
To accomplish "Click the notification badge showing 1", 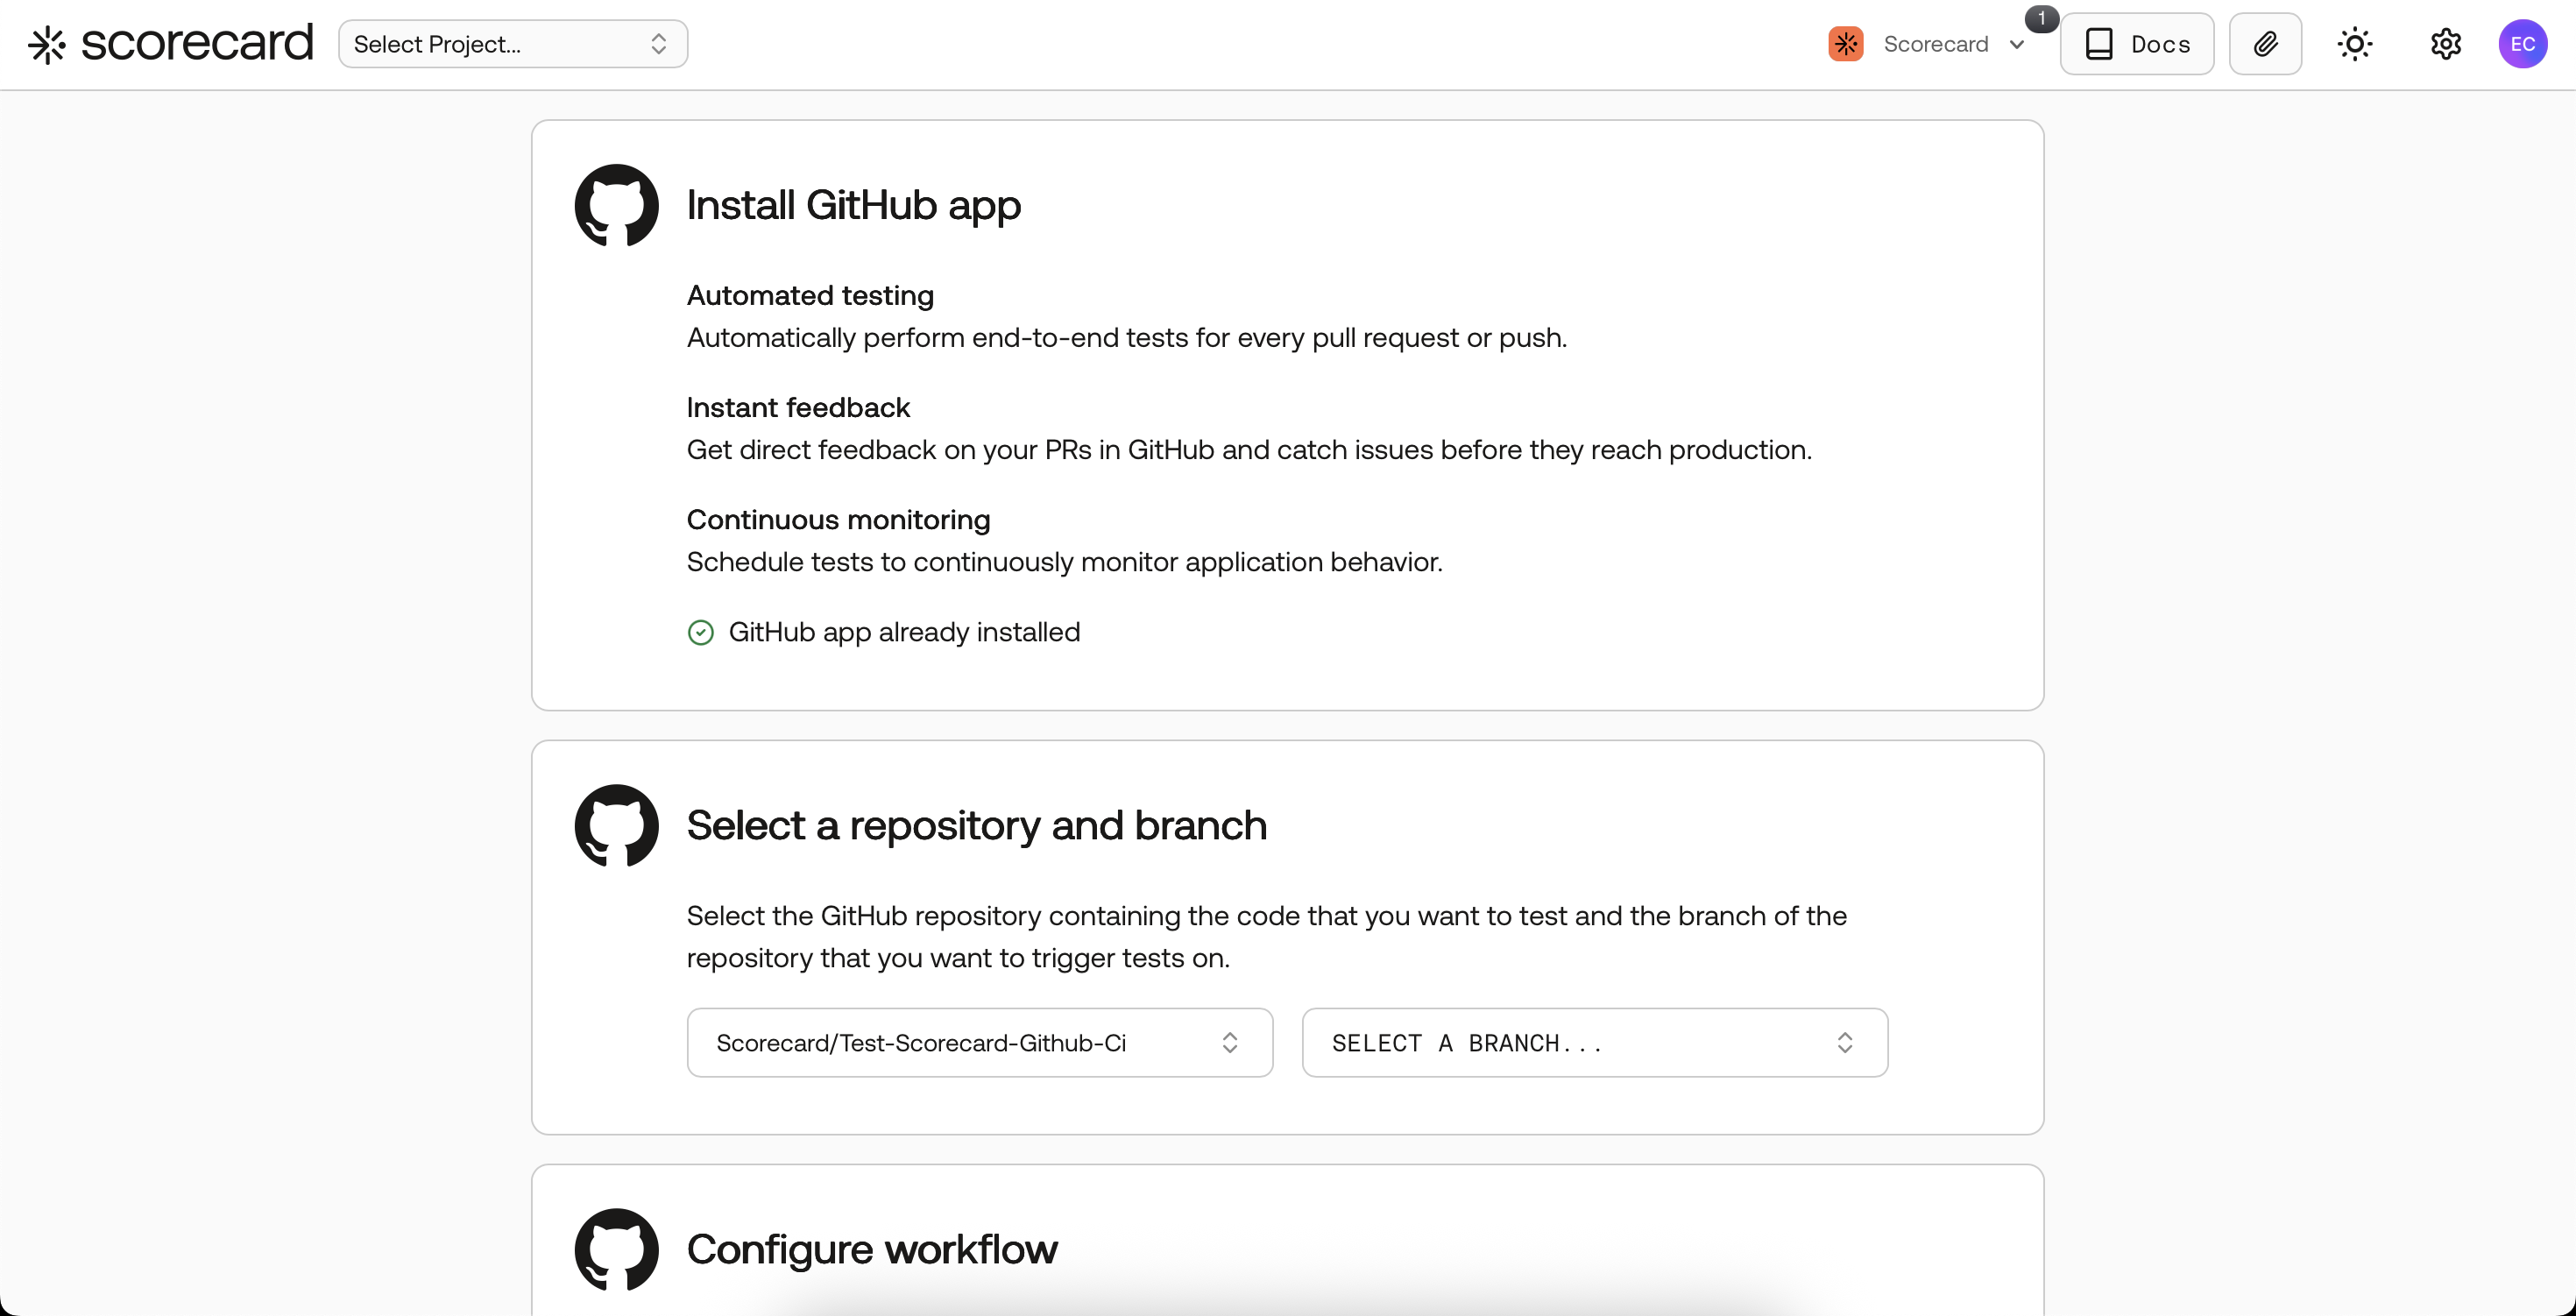I will point(2041,18).
